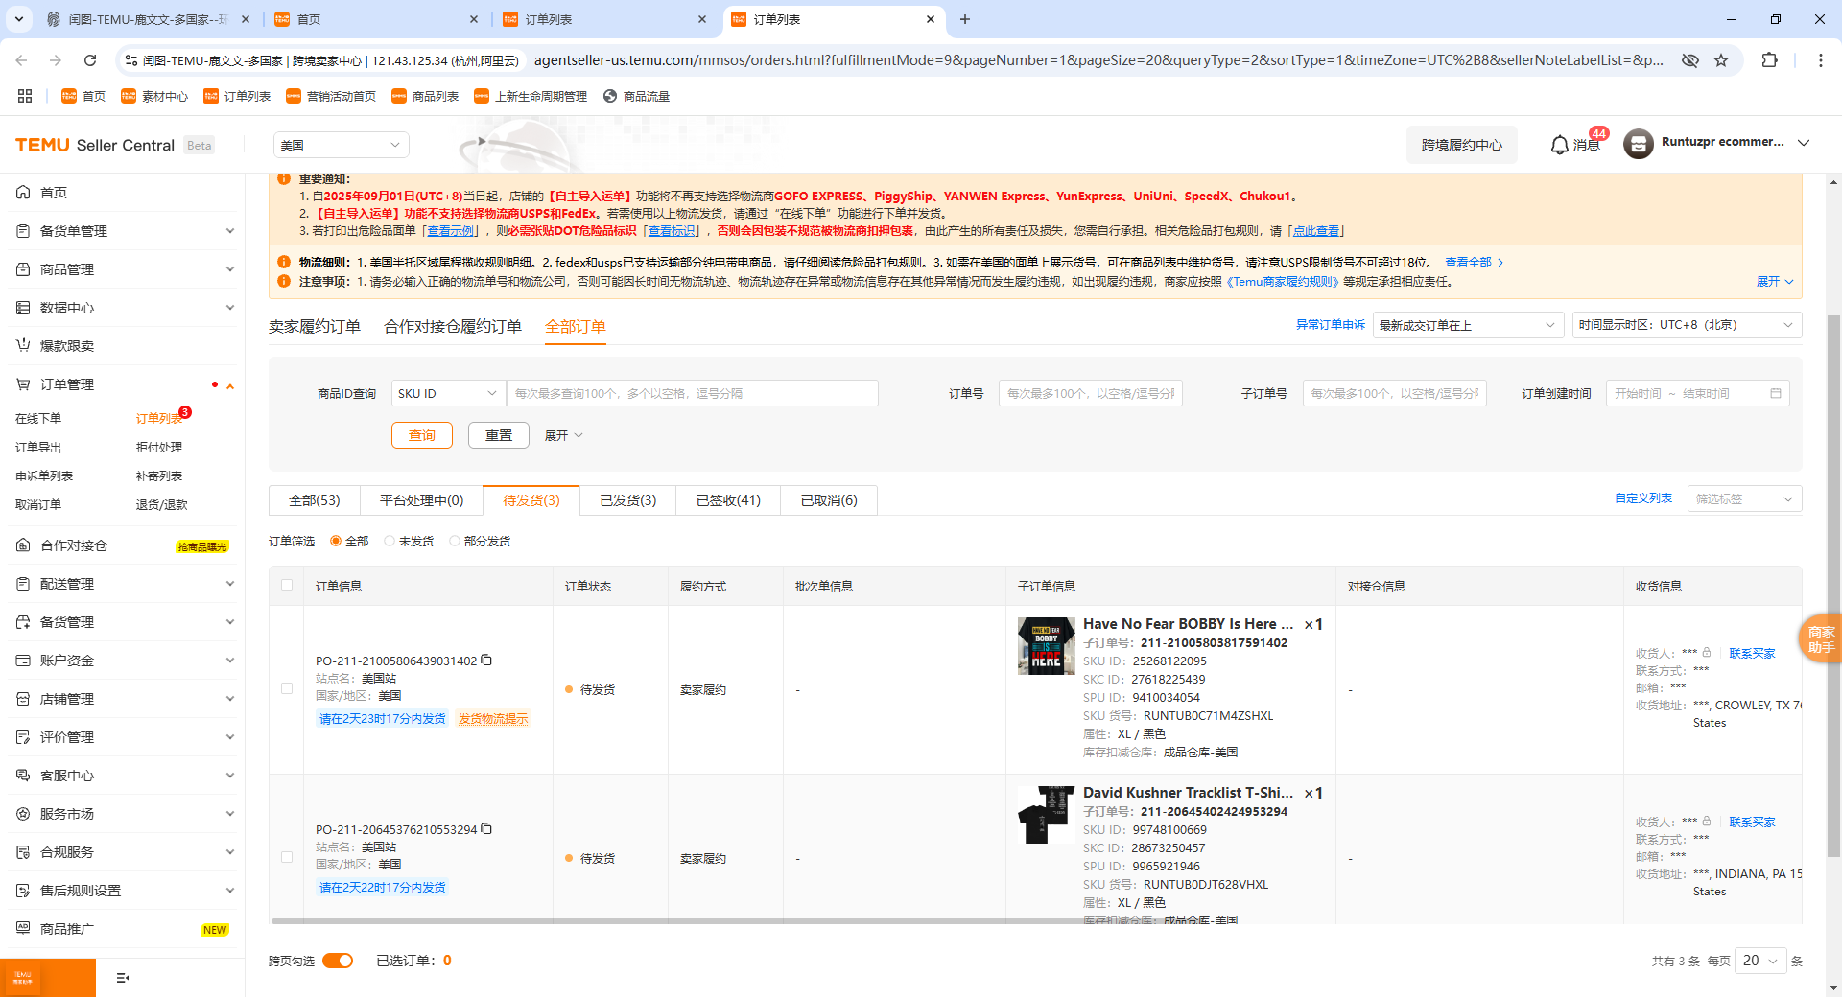Switch to the 已签收(41) tab
Screen dimensions: 1842x997
[x=727, y=499]
